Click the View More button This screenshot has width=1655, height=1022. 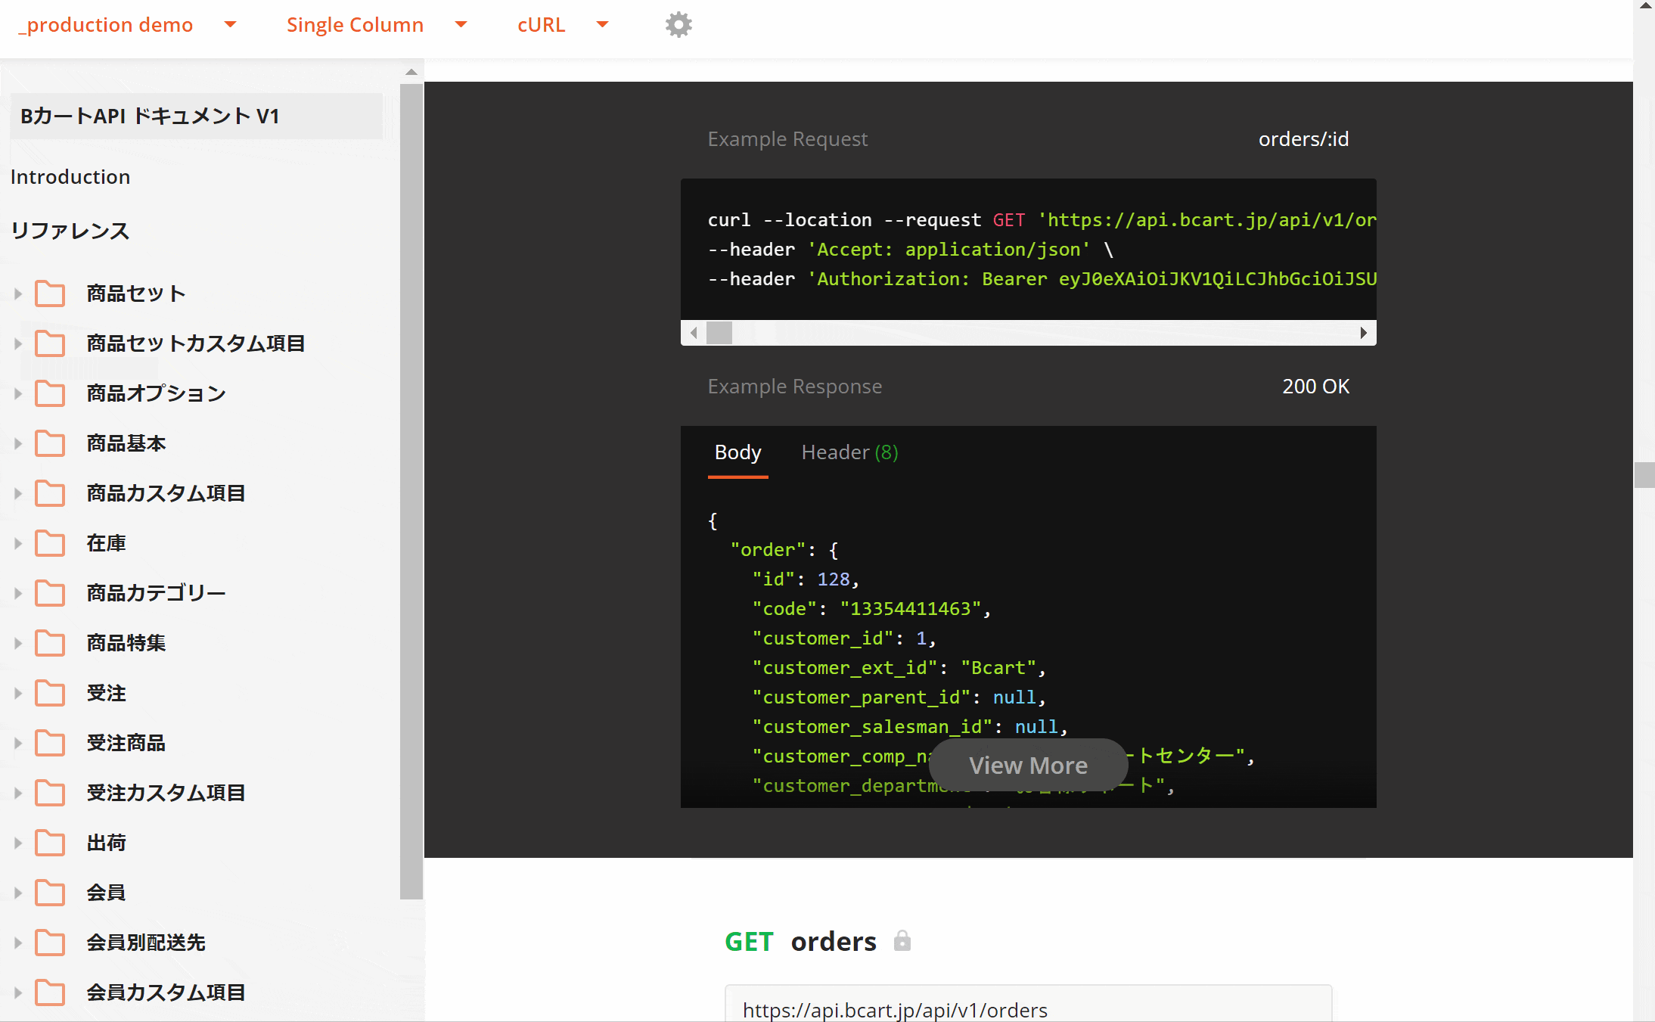pos(1028,766)
